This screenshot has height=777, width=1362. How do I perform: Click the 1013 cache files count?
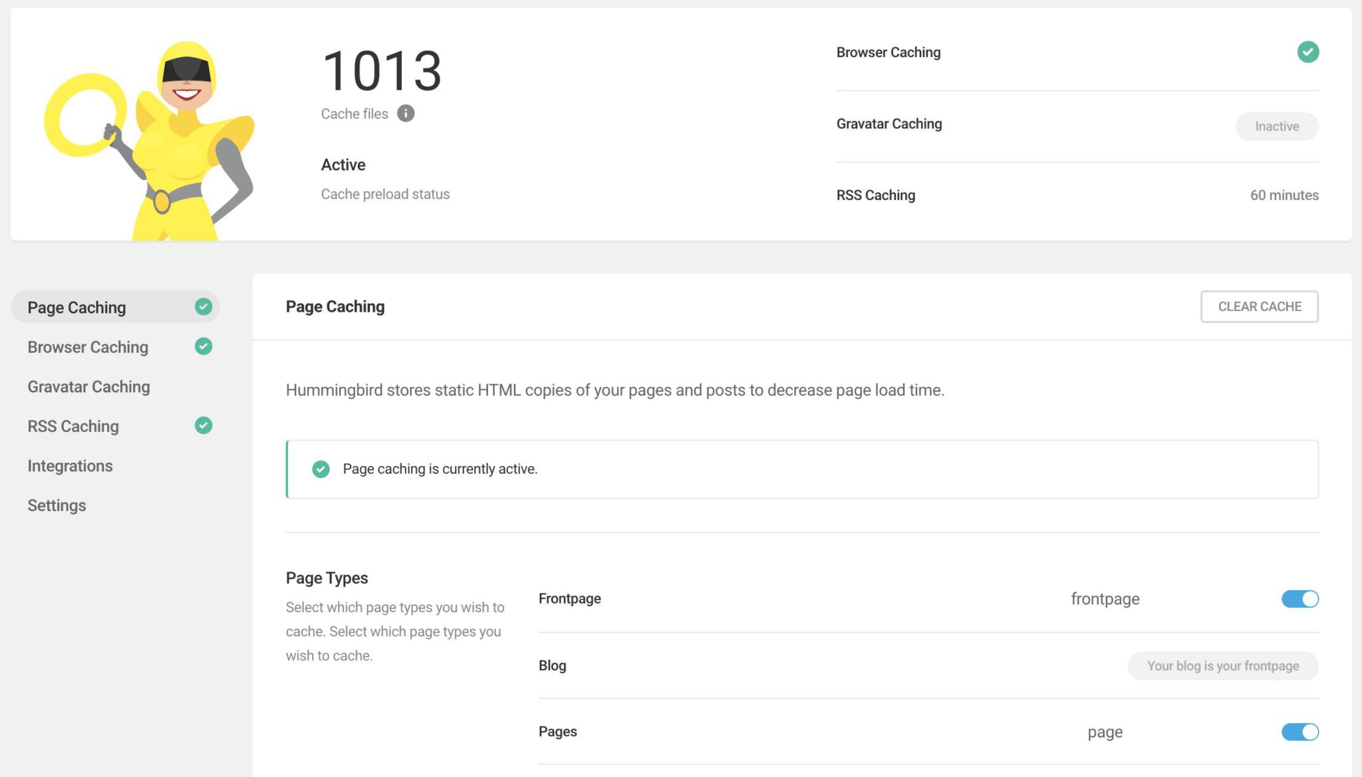pyautogui.click(x=382, y=71)
